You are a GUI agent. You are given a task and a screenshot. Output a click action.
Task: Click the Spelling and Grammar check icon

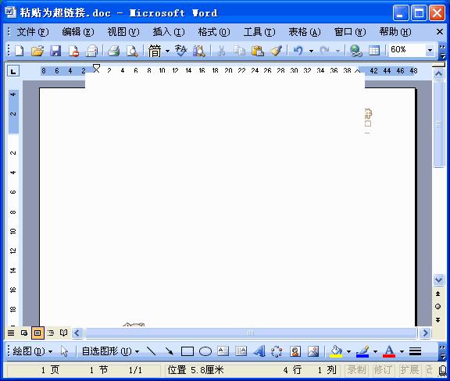180,51
